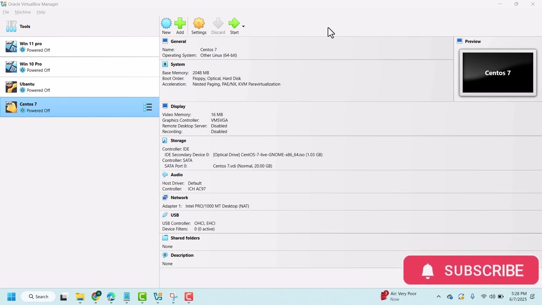Open Google Chrome from the taskbar
Screen dimensions: 542x305
(x=96, y=297)
